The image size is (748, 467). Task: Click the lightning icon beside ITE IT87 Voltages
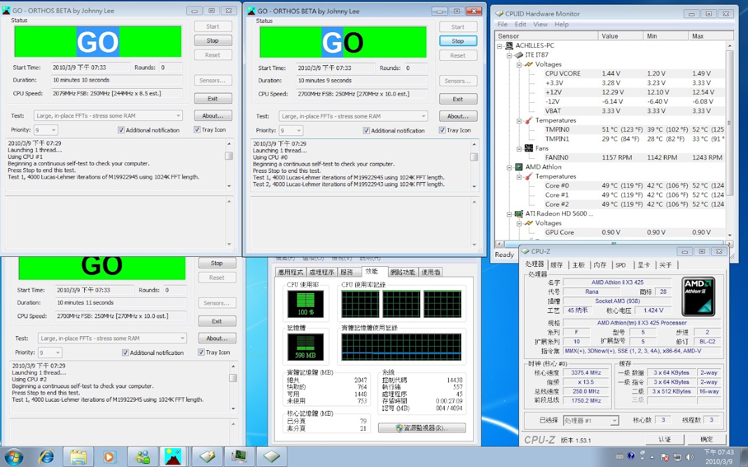click(528, 64)
